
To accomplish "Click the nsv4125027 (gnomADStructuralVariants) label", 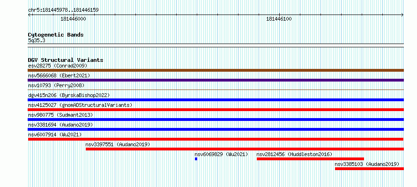I will point(80,105).
